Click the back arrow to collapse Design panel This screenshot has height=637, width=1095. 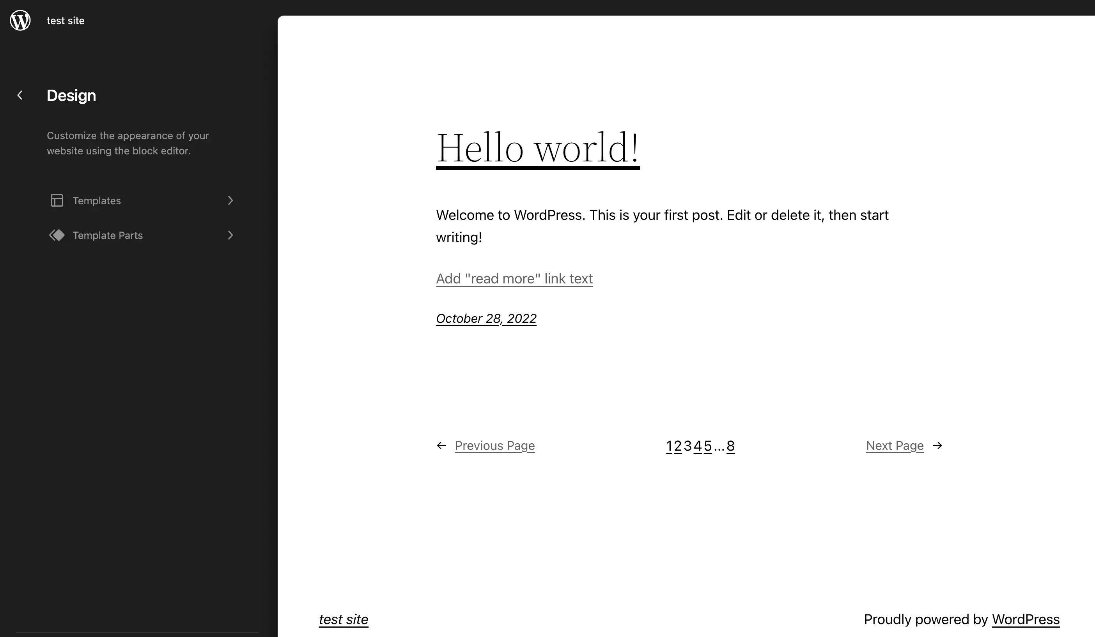[20, 95]
